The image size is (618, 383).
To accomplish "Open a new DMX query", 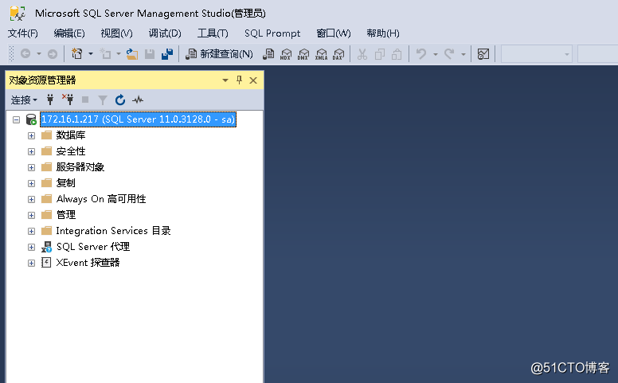I will [x=303, y=54].
